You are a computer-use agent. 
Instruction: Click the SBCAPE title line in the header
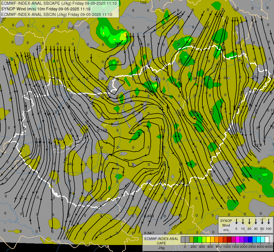tap(59, 3)
